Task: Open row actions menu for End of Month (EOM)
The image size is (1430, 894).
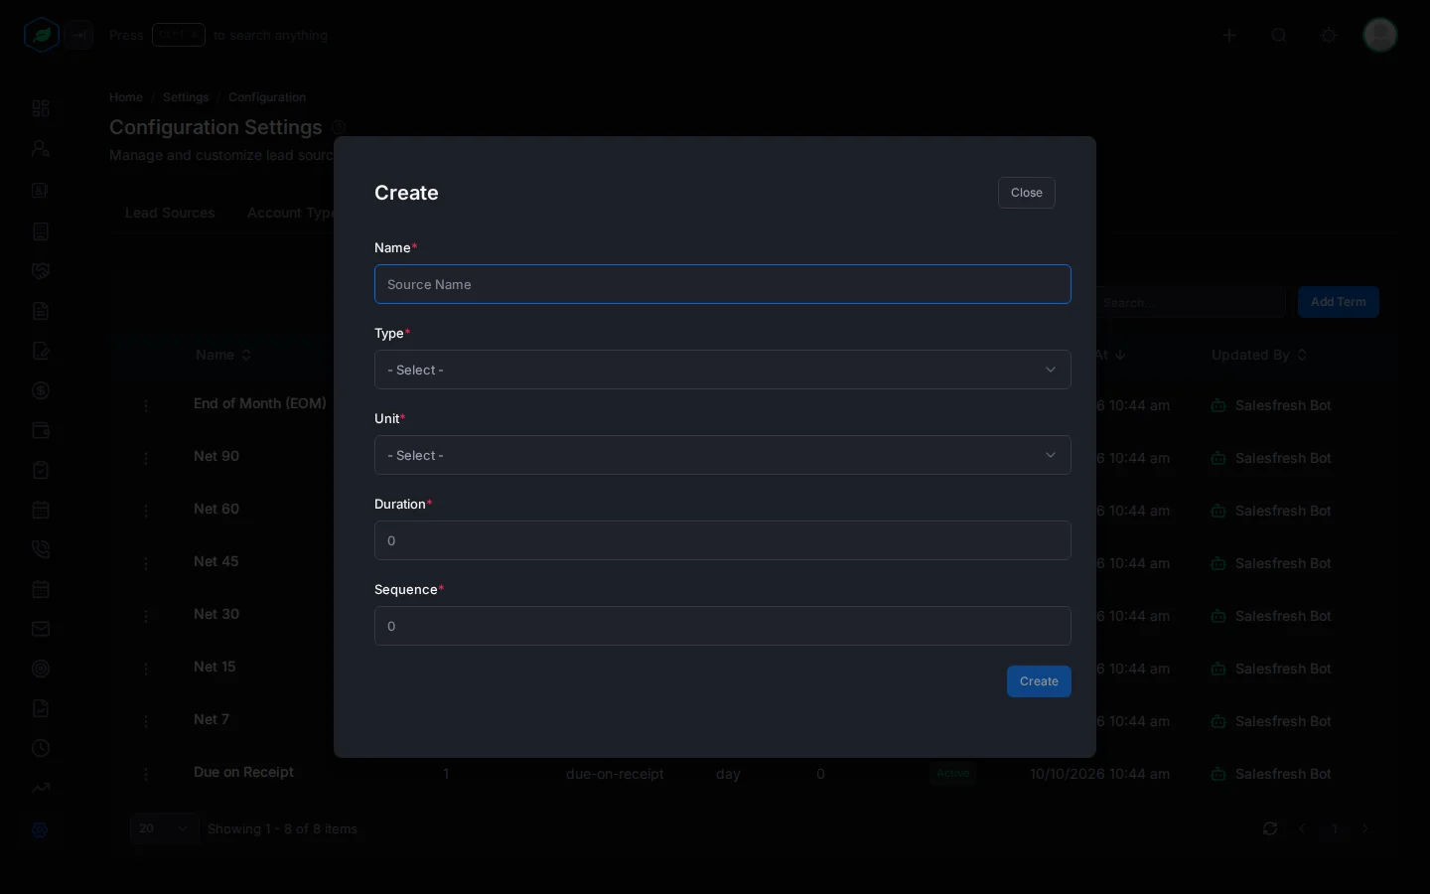Action: coord(146,405)
